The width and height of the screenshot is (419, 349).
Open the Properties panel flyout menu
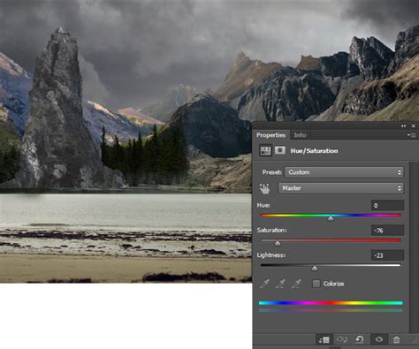point(411,135)
